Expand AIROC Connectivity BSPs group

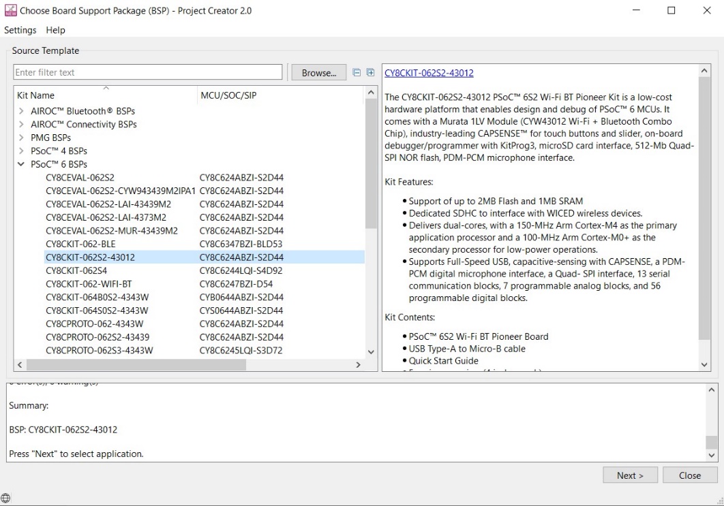point(21,125)
